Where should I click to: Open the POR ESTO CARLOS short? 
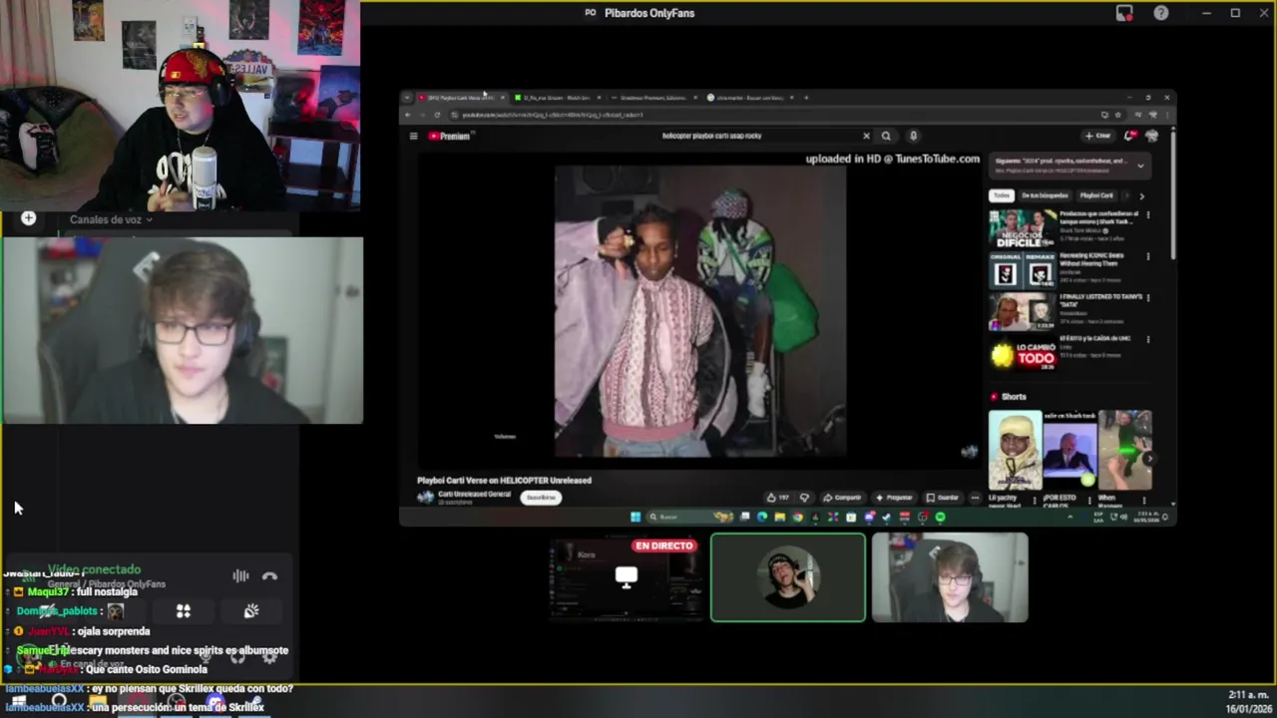point(1069,450)
